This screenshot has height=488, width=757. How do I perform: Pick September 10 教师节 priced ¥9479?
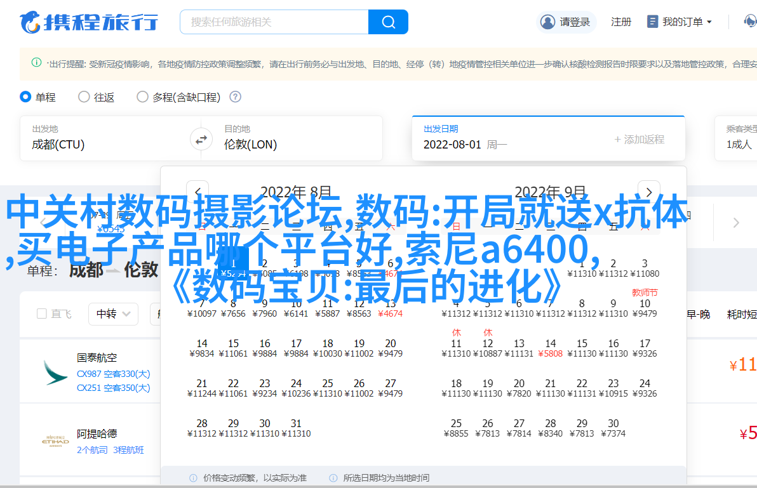click(x=645, y=304)
